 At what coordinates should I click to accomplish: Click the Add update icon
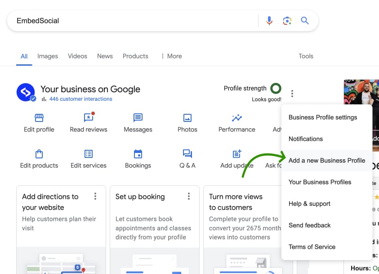click(x=237, y=154)
